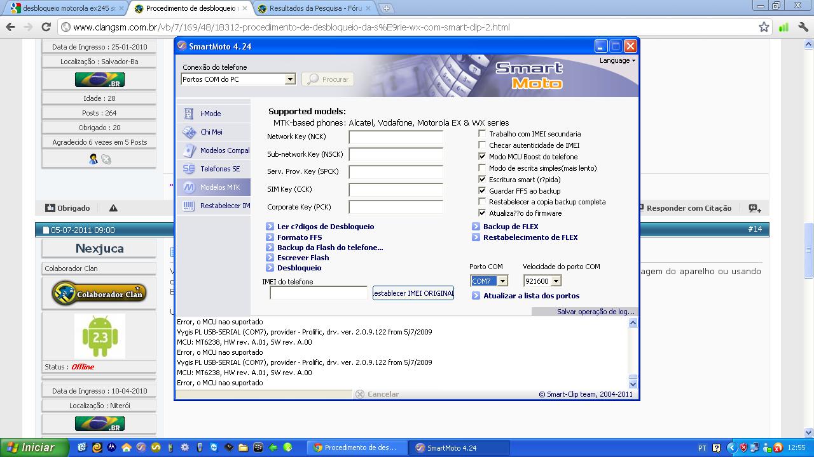
Task: Open the orange house icon in taskbar
Action: point(127,447)
